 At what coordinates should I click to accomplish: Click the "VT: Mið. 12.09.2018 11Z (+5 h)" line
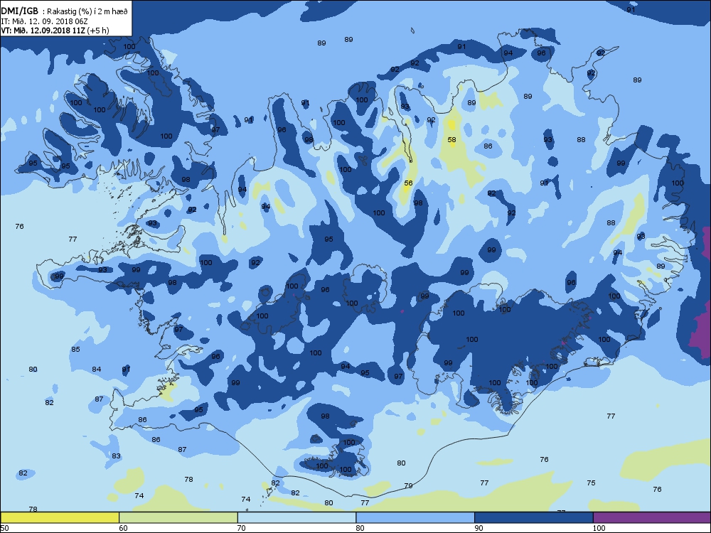(55, 31)
